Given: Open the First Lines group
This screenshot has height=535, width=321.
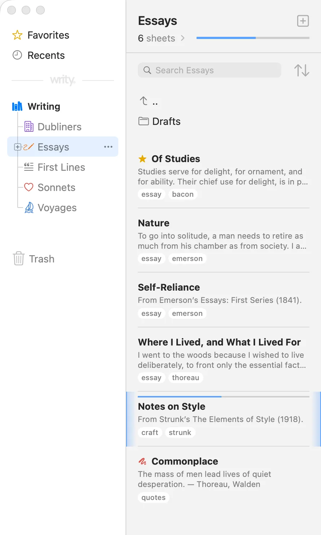Looking at the screenshot, I should [x=61, y=167].
